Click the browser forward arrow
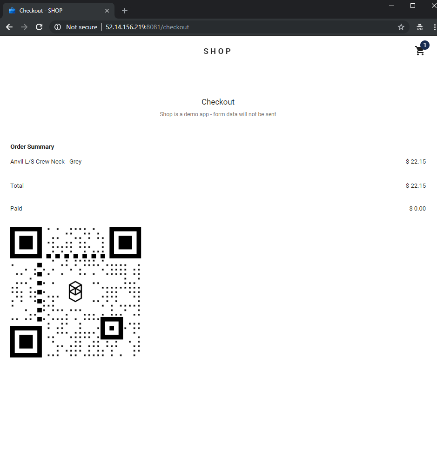The width and height of the screenshot is (437, 475). 24,27
